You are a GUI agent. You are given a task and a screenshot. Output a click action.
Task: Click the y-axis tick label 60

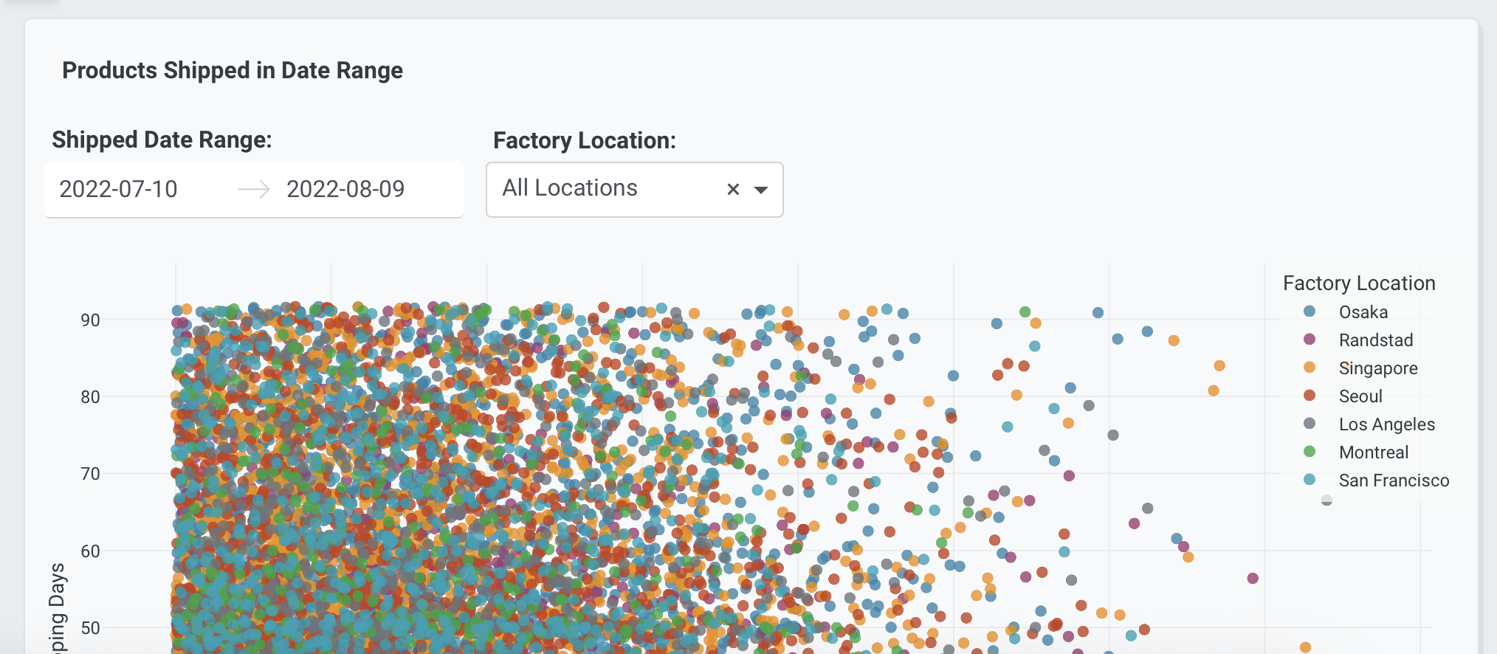click(90, 551)
